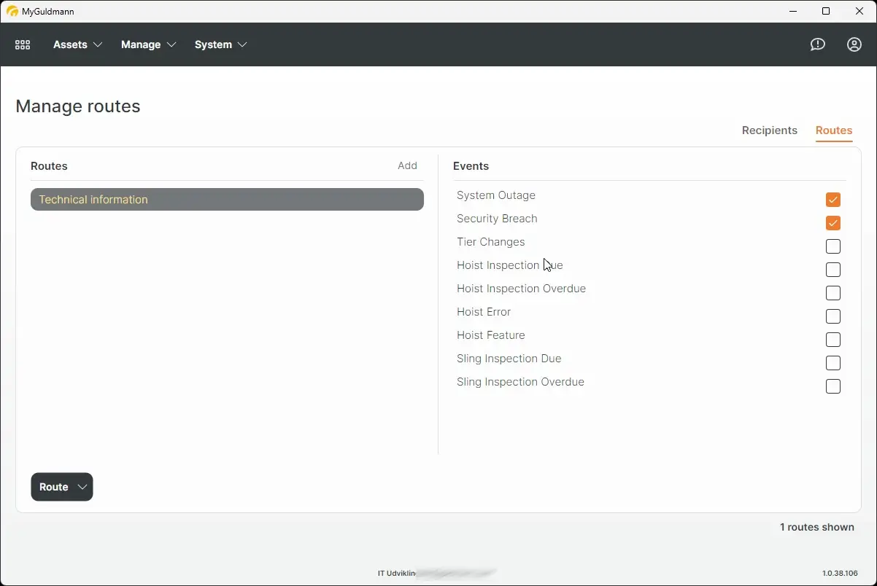Open the Route dropdown button
Image resolution: width=877 pixels, height=586 pixels.
point(61,487)
